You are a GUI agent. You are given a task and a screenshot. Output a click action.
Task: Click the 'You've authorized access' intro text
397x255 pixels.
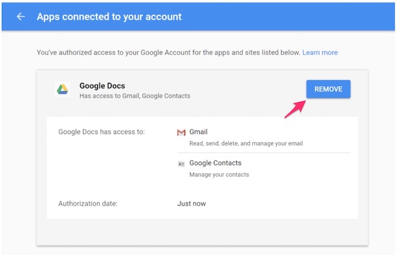(x=168, y=52)
